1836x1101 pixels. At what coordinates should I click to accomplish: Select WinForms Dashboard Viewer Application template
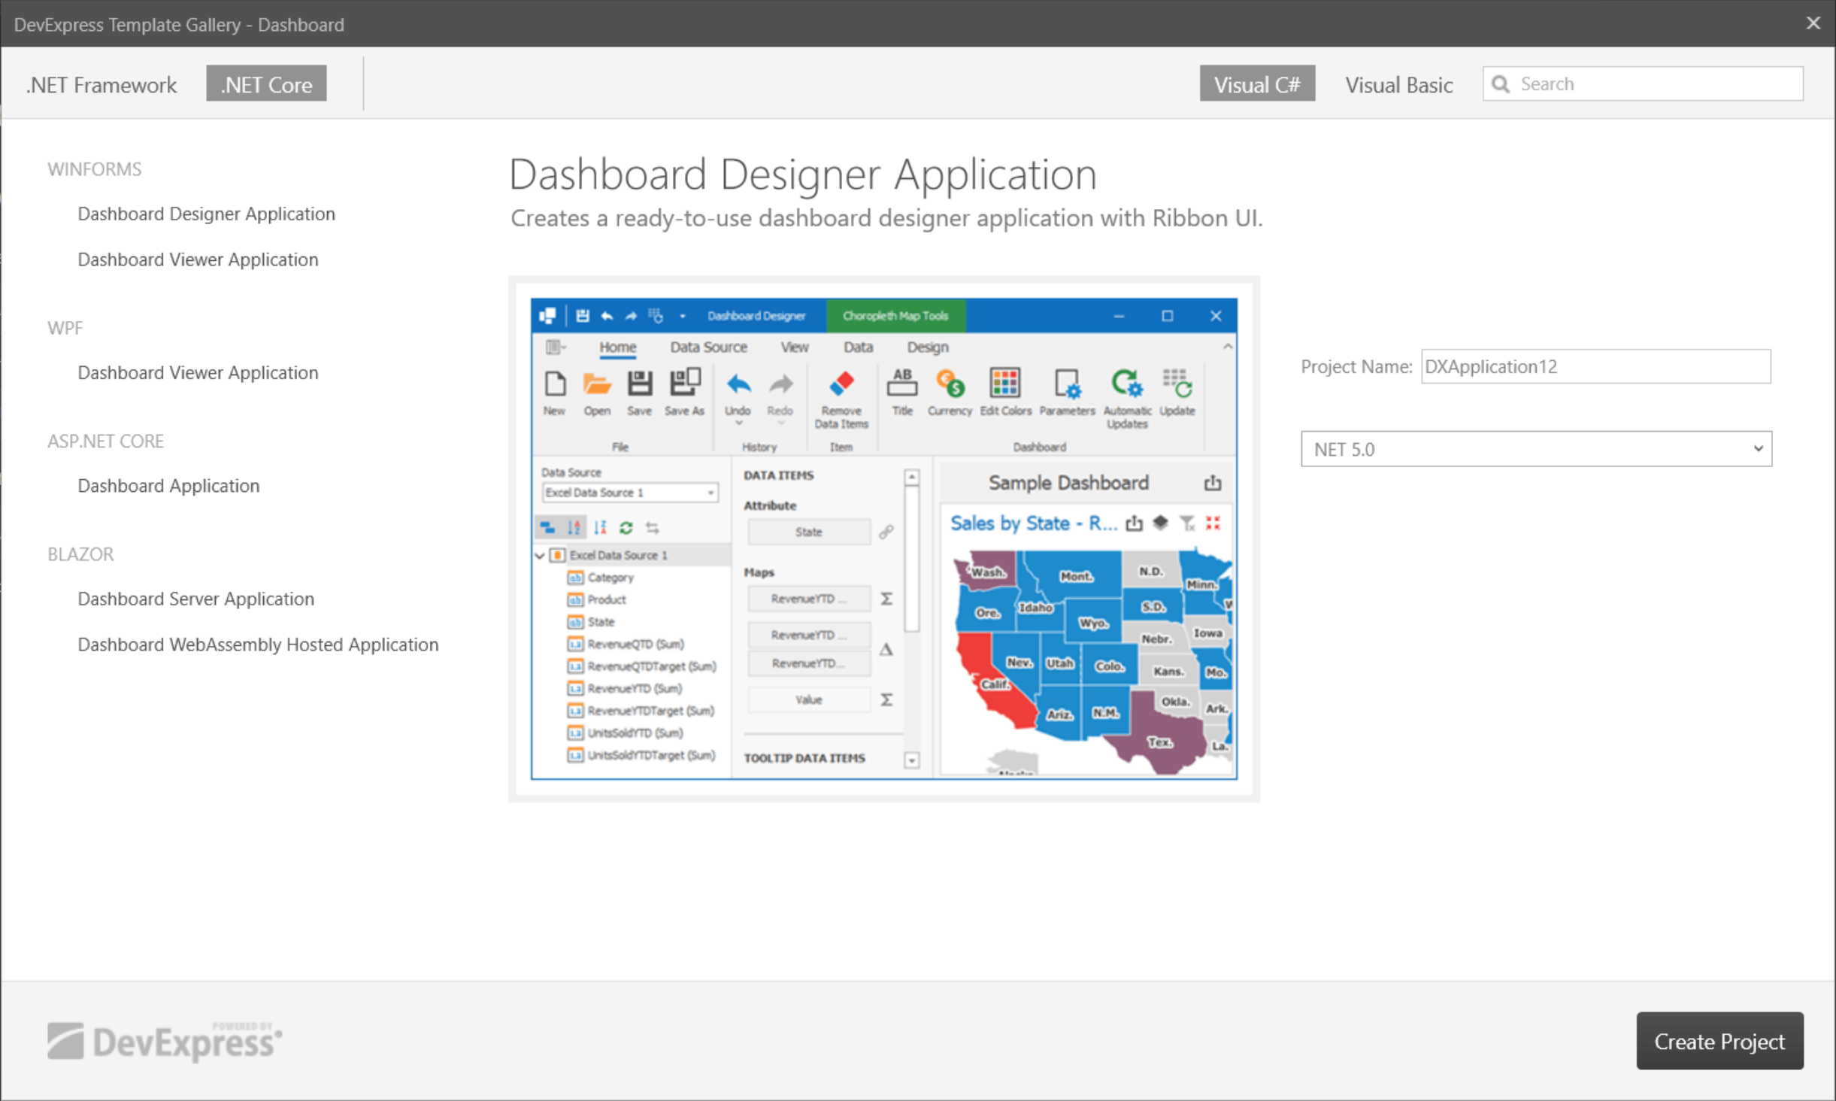click(198, 259)
